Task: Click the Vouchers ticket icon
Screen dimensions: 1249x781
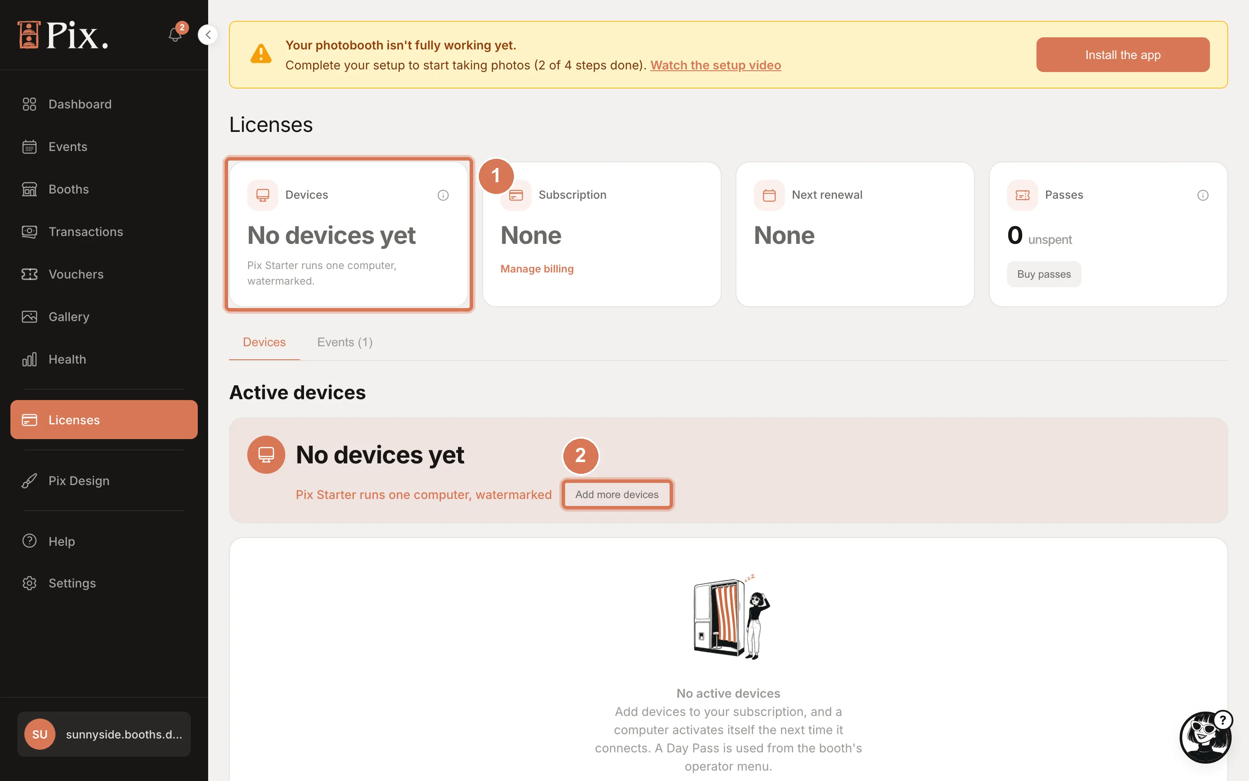Action: click(29, 274)
